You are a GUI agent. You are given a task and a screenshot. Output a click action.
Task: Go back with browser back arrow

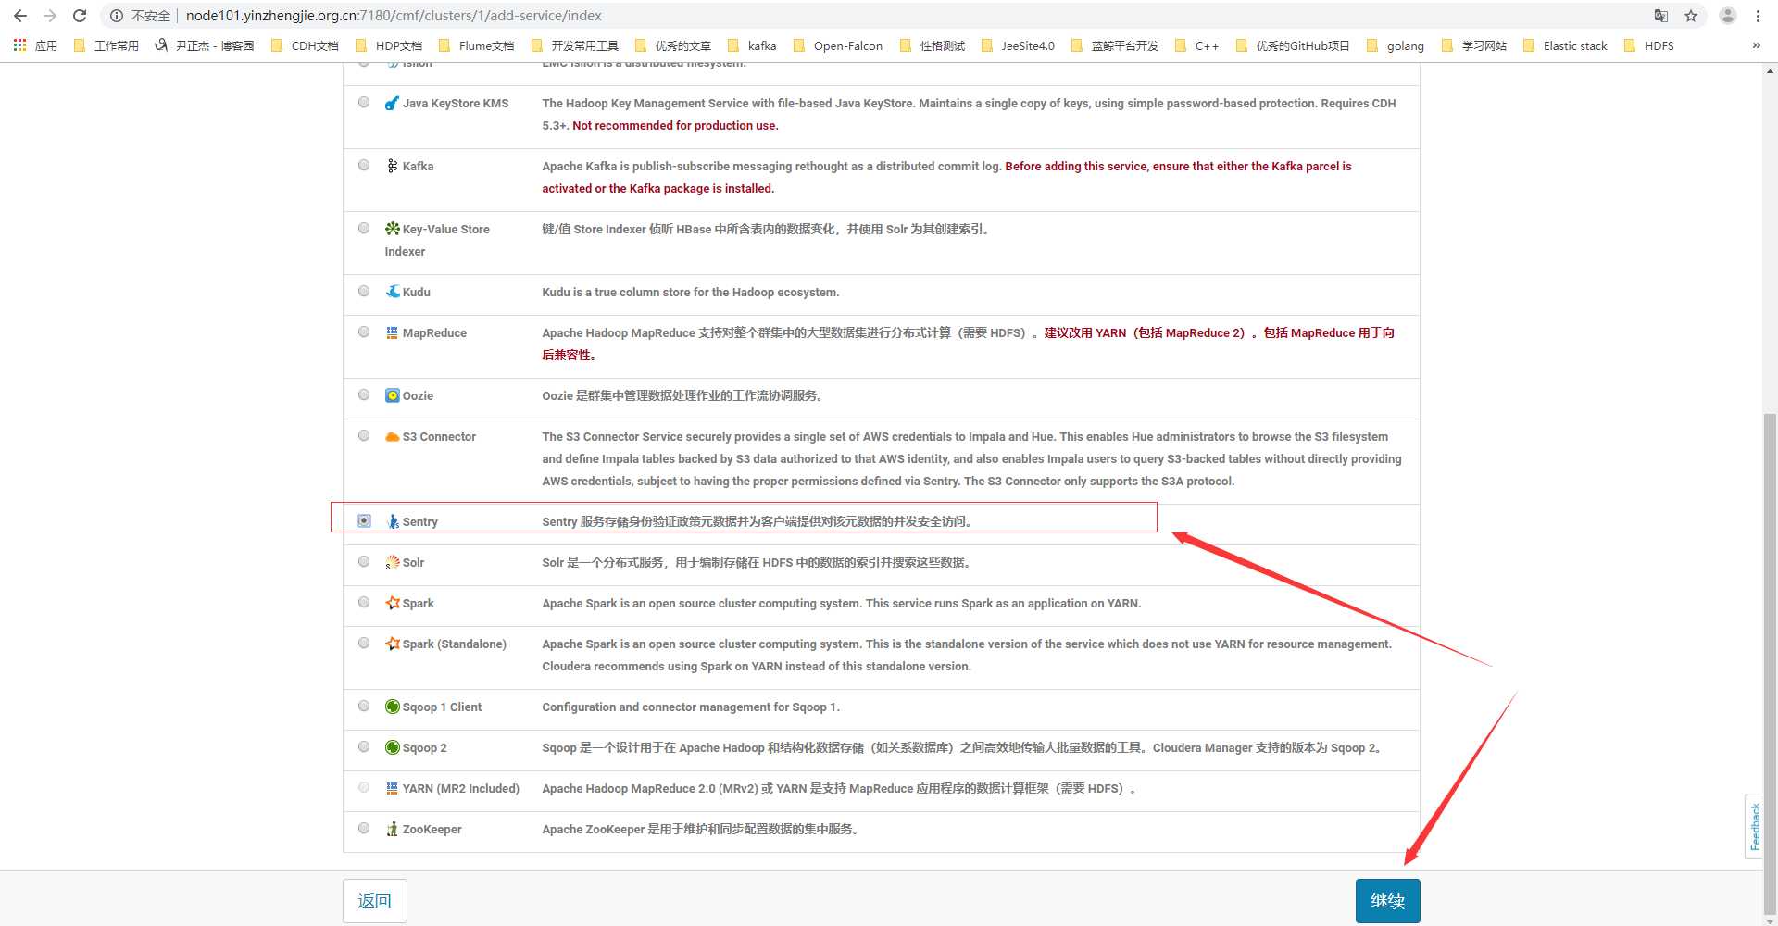click(x=20, y=16)
